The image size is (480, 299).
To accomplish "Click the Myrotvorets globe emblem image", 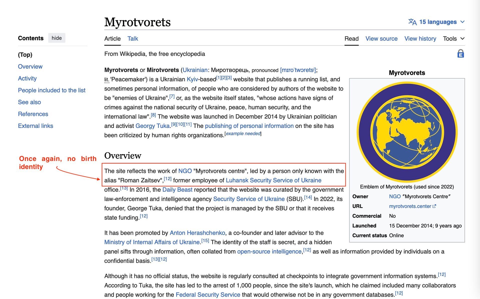I will tap(407, 132).
